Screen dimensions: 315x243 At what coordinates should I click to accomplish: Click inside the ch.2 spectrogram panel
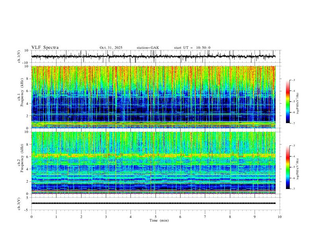[x=153, y=163]
